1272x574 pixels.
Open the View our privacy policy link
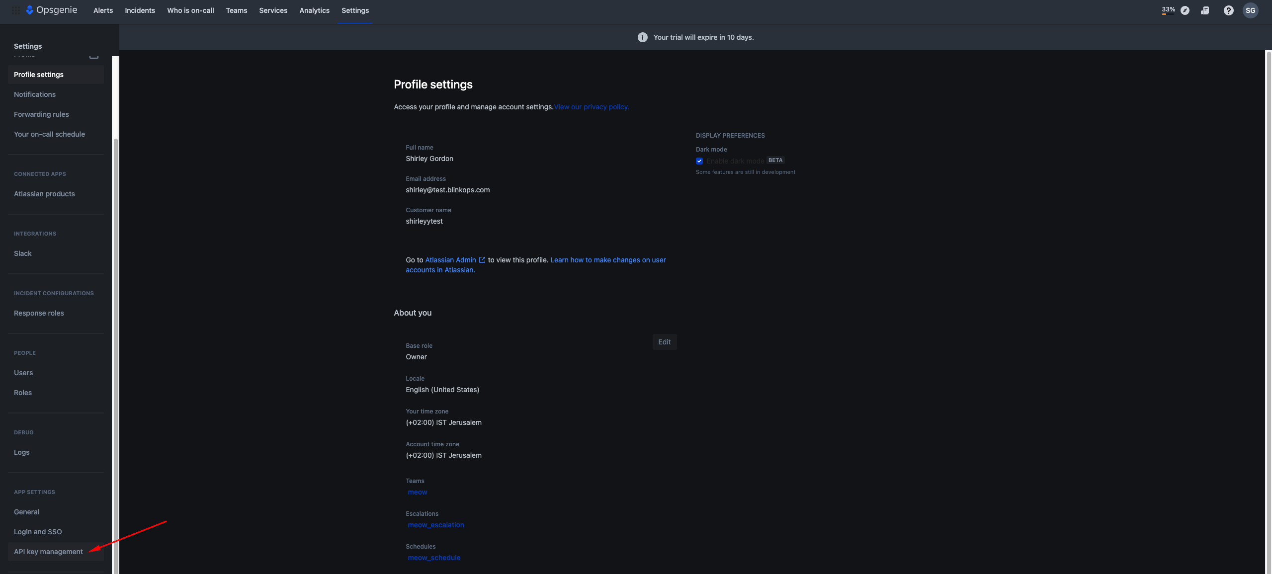coord(591,107)
